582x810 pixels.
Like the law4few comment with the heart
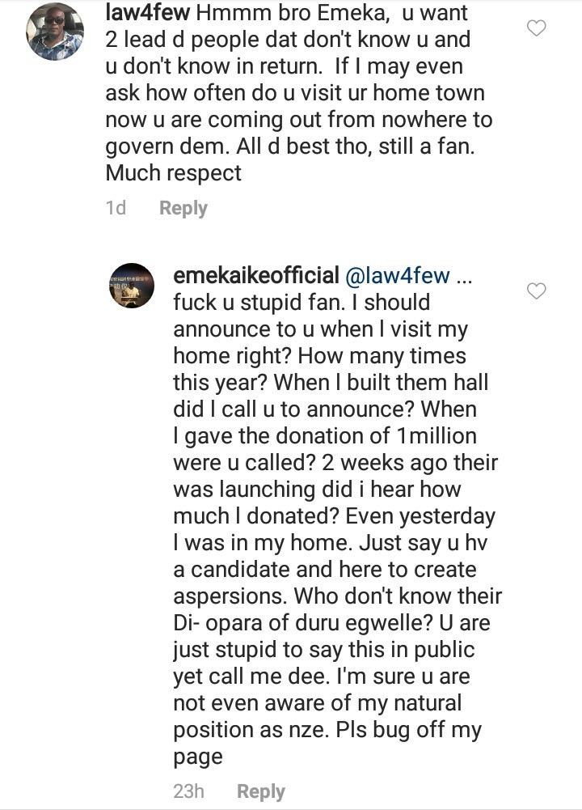coord(536,28)
